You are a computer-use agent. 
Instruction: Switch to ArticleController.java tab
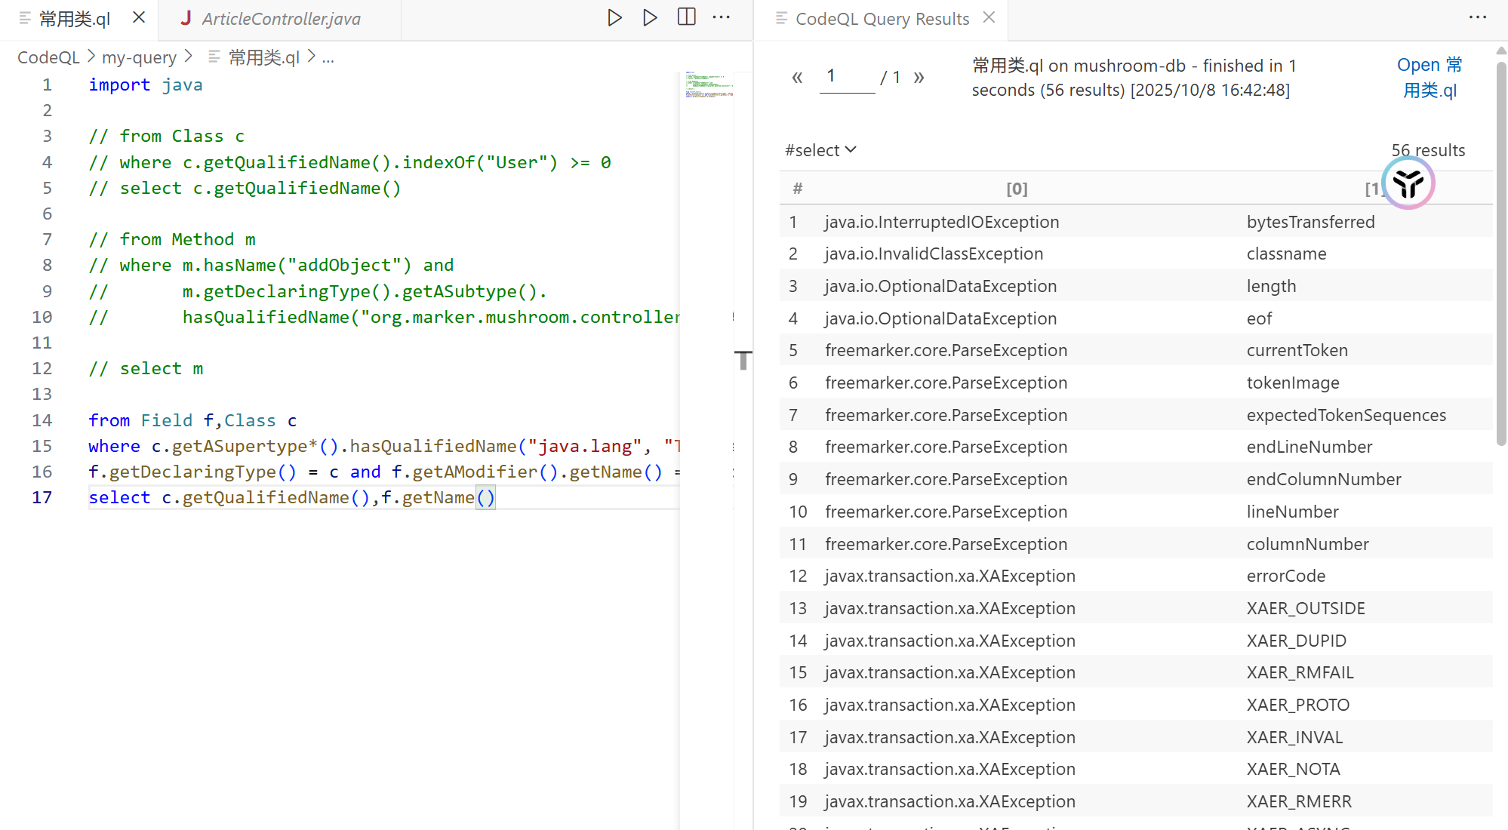click(281, 19)
